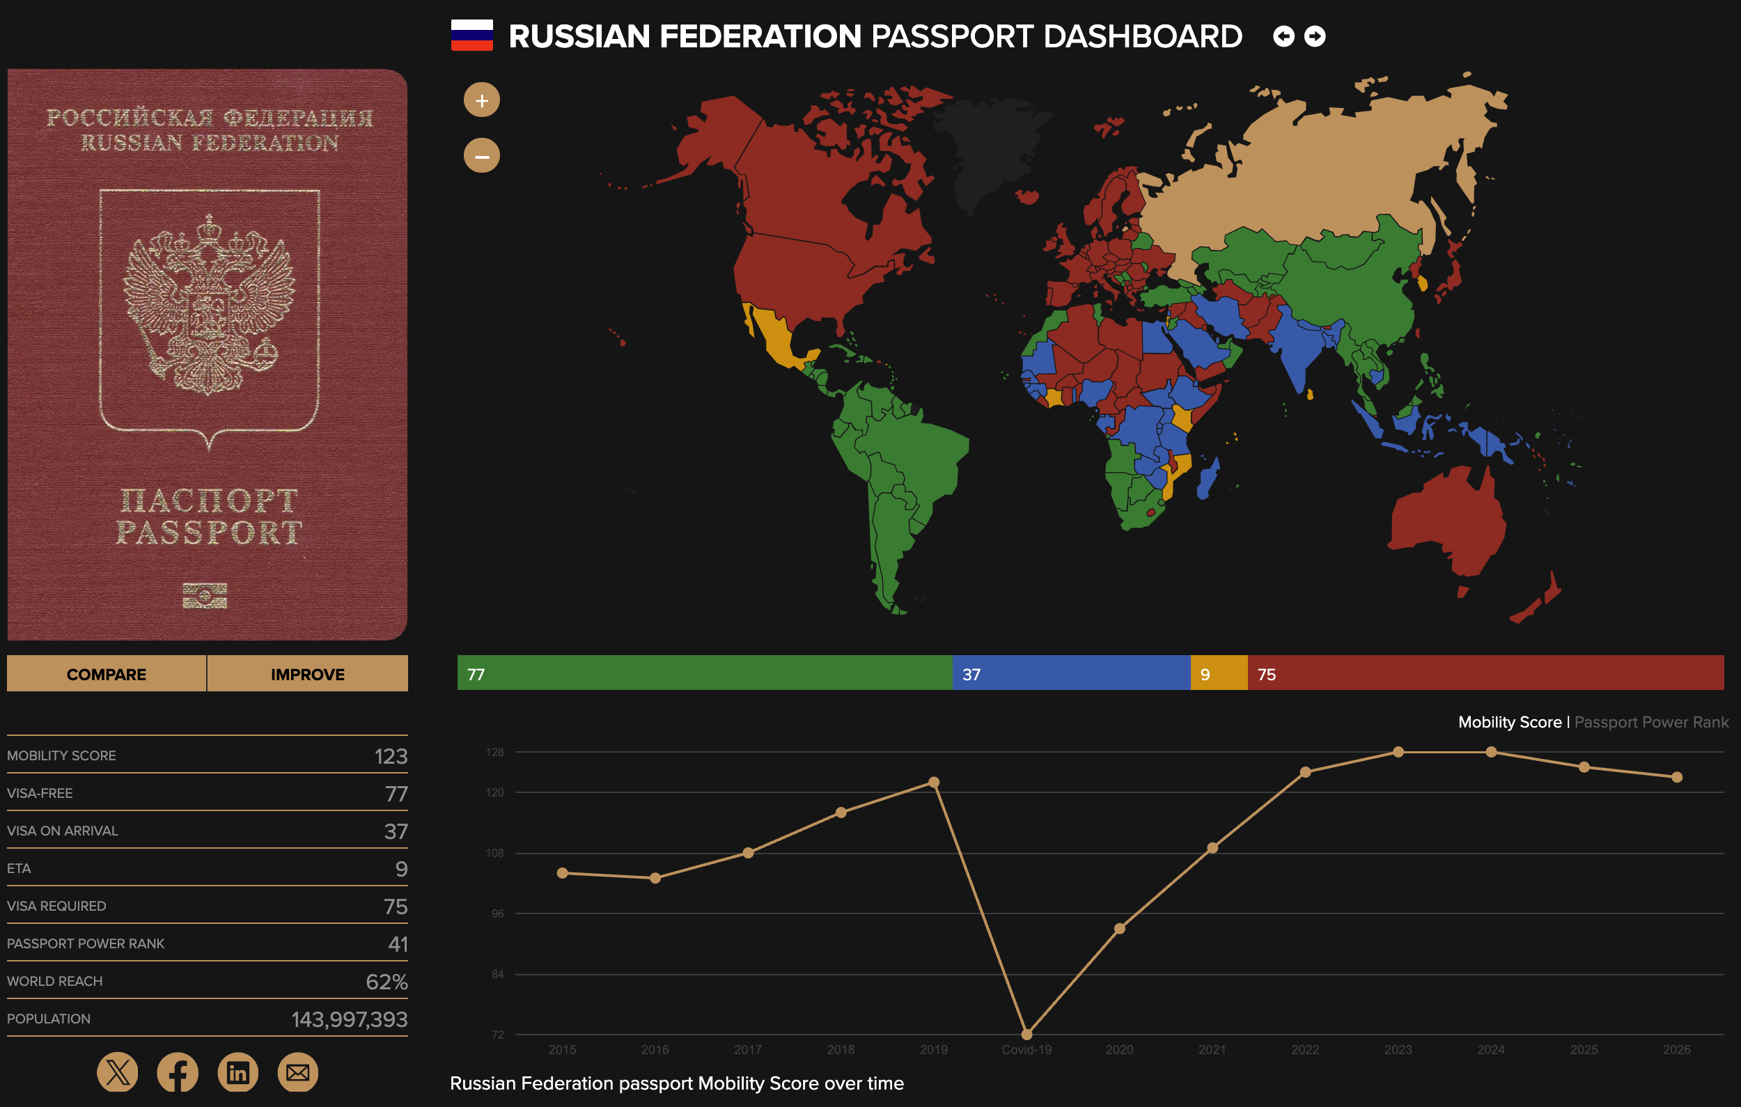Switch chart to Passport Power Rank
Screen dimensions: 1741x1107
coord(1651,721)
